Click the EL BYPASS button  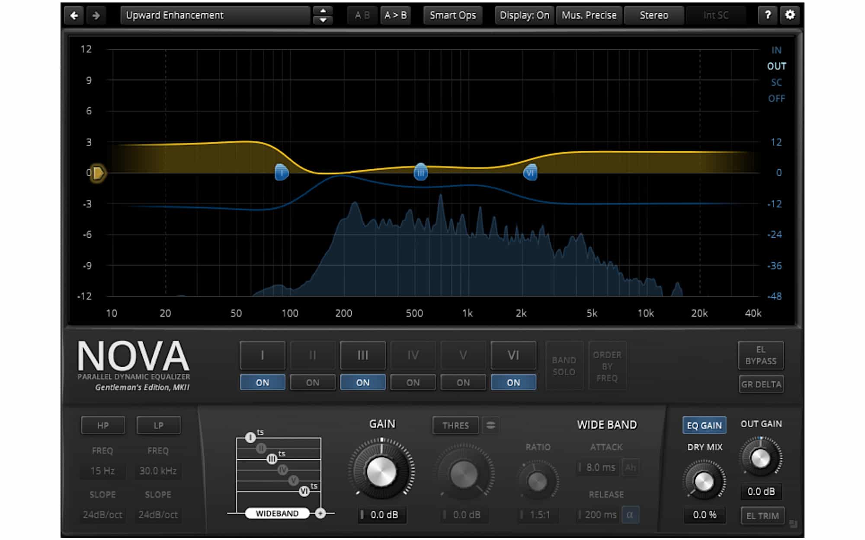pyautogui.click(x=760, y=355)
